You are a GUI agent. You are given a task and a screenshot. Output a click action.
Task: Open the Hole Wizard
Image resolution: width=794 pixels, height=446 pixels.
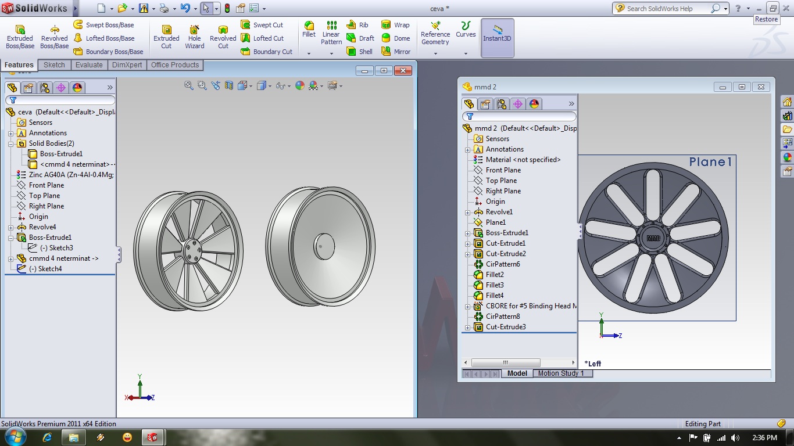point(195,37)
